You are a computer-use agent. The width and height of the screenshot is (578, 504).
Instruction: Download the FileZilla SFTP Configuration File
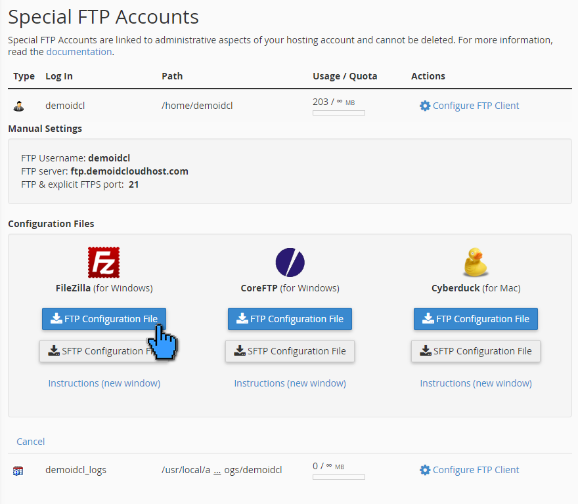[x=104, y=350]
